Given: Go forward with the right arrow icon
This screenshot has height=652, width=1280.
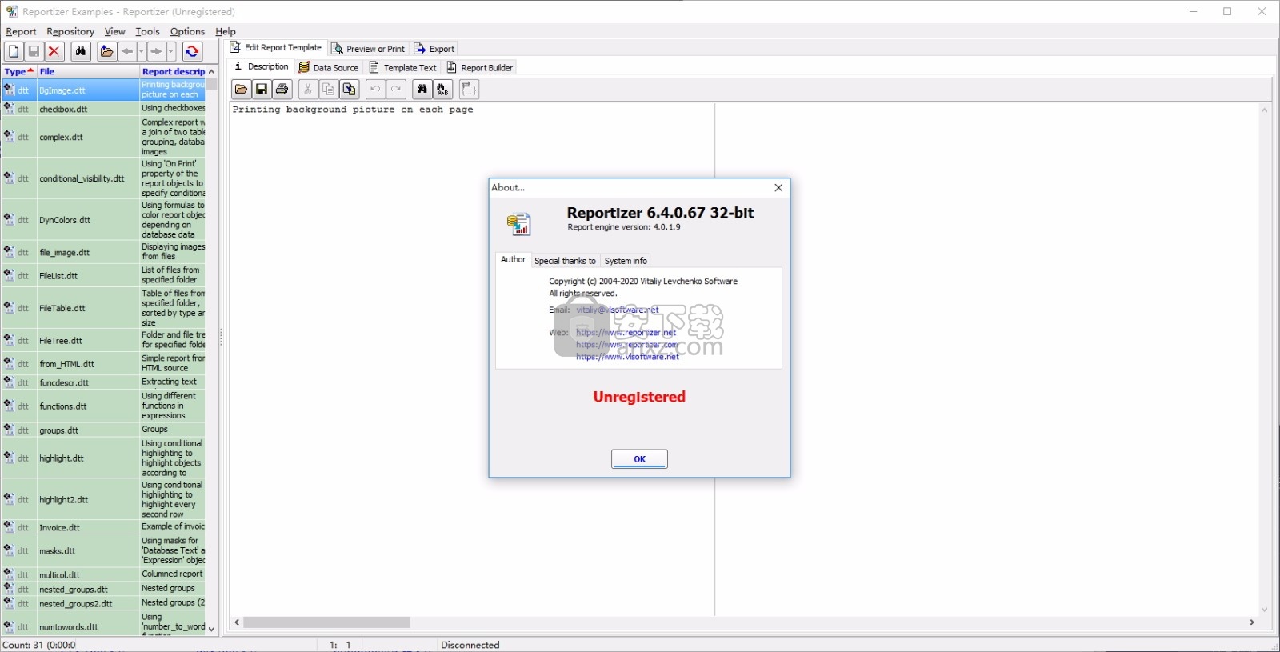Looking at the screenshot, I should 156,51.
